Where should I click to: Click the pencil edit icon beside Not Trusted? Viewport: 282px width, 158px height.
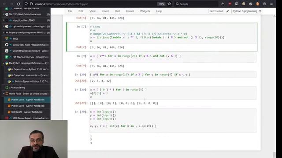[227, 11]
